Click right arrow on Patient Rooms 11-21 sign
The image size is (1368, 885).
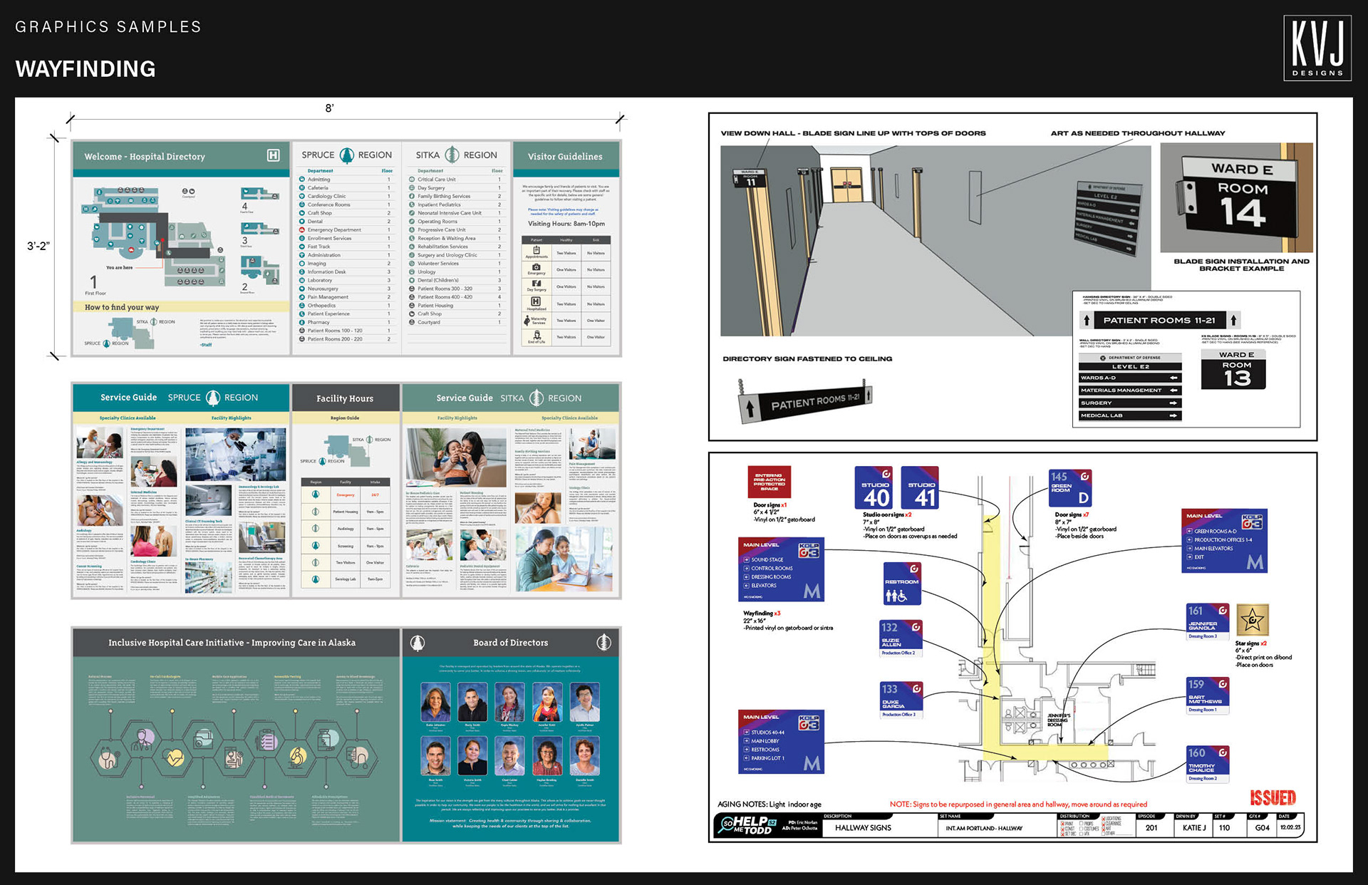click(x=1233, y=320)
